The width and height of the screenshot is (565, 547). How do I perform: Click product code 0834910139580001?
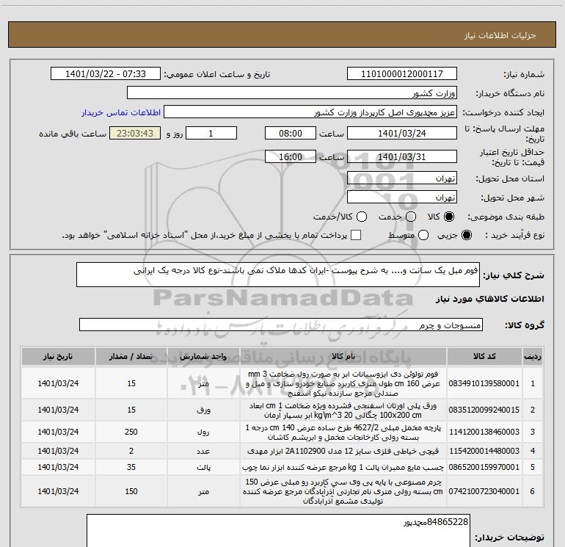coord(484,383)
